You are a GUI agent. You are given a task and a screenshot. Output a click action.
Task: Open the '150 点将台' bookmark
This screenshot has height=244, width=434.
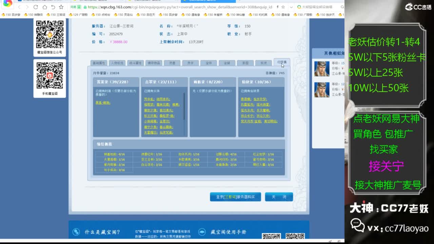coord(101,15)
